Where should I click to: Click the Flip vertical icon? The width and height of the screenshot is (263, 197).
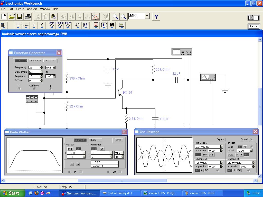[80, 17]
